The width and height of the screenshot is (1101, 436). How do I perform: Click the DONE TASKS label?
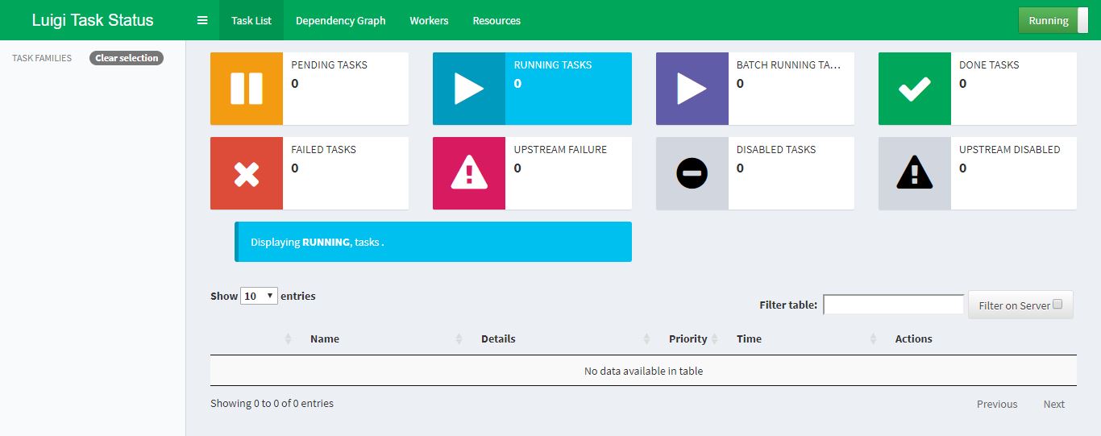point(989,64)
